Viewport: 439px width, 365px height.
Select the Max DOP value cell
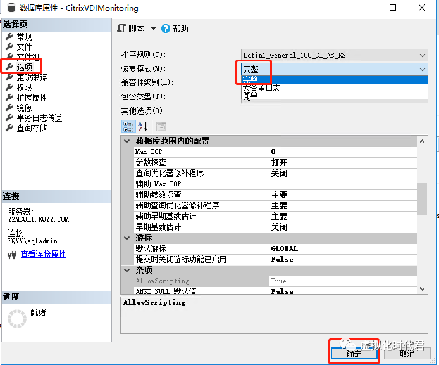point(343,152)
